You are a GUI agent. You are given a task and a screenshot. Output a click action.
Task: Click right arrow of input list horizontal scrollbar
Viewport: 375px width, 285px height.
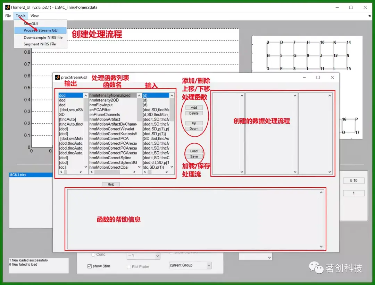[167, 172]
